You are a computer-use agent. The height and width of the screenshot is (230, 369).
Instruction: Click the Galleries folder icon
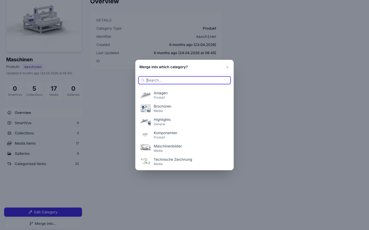[x=9, y=154]
